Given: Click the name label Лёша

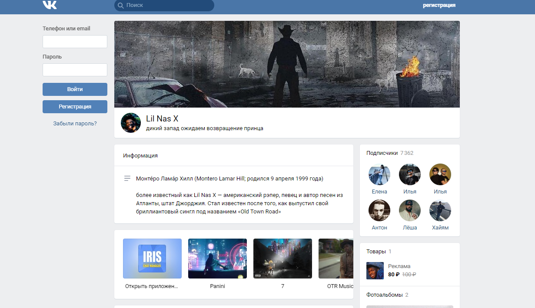Looking at the screenshot, I should [410, 228].
